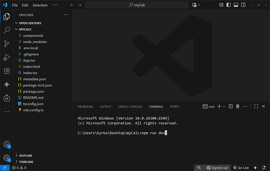Open package-lock.json file
The width and height of the screenshot is (270, 171).
point(43,85)
